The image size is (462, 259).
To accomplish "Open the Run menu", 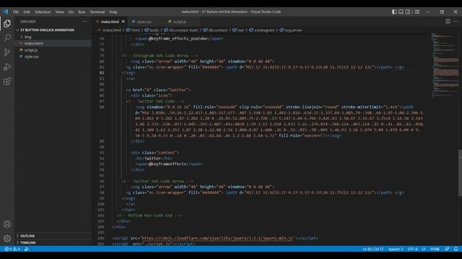I will [82, 12].
